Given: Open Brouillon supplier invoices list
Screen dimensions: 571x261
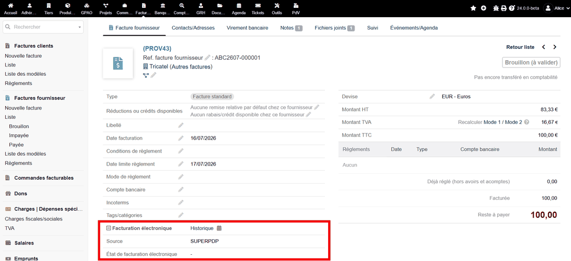Looking at the screenshot, I should pos(19,126).
